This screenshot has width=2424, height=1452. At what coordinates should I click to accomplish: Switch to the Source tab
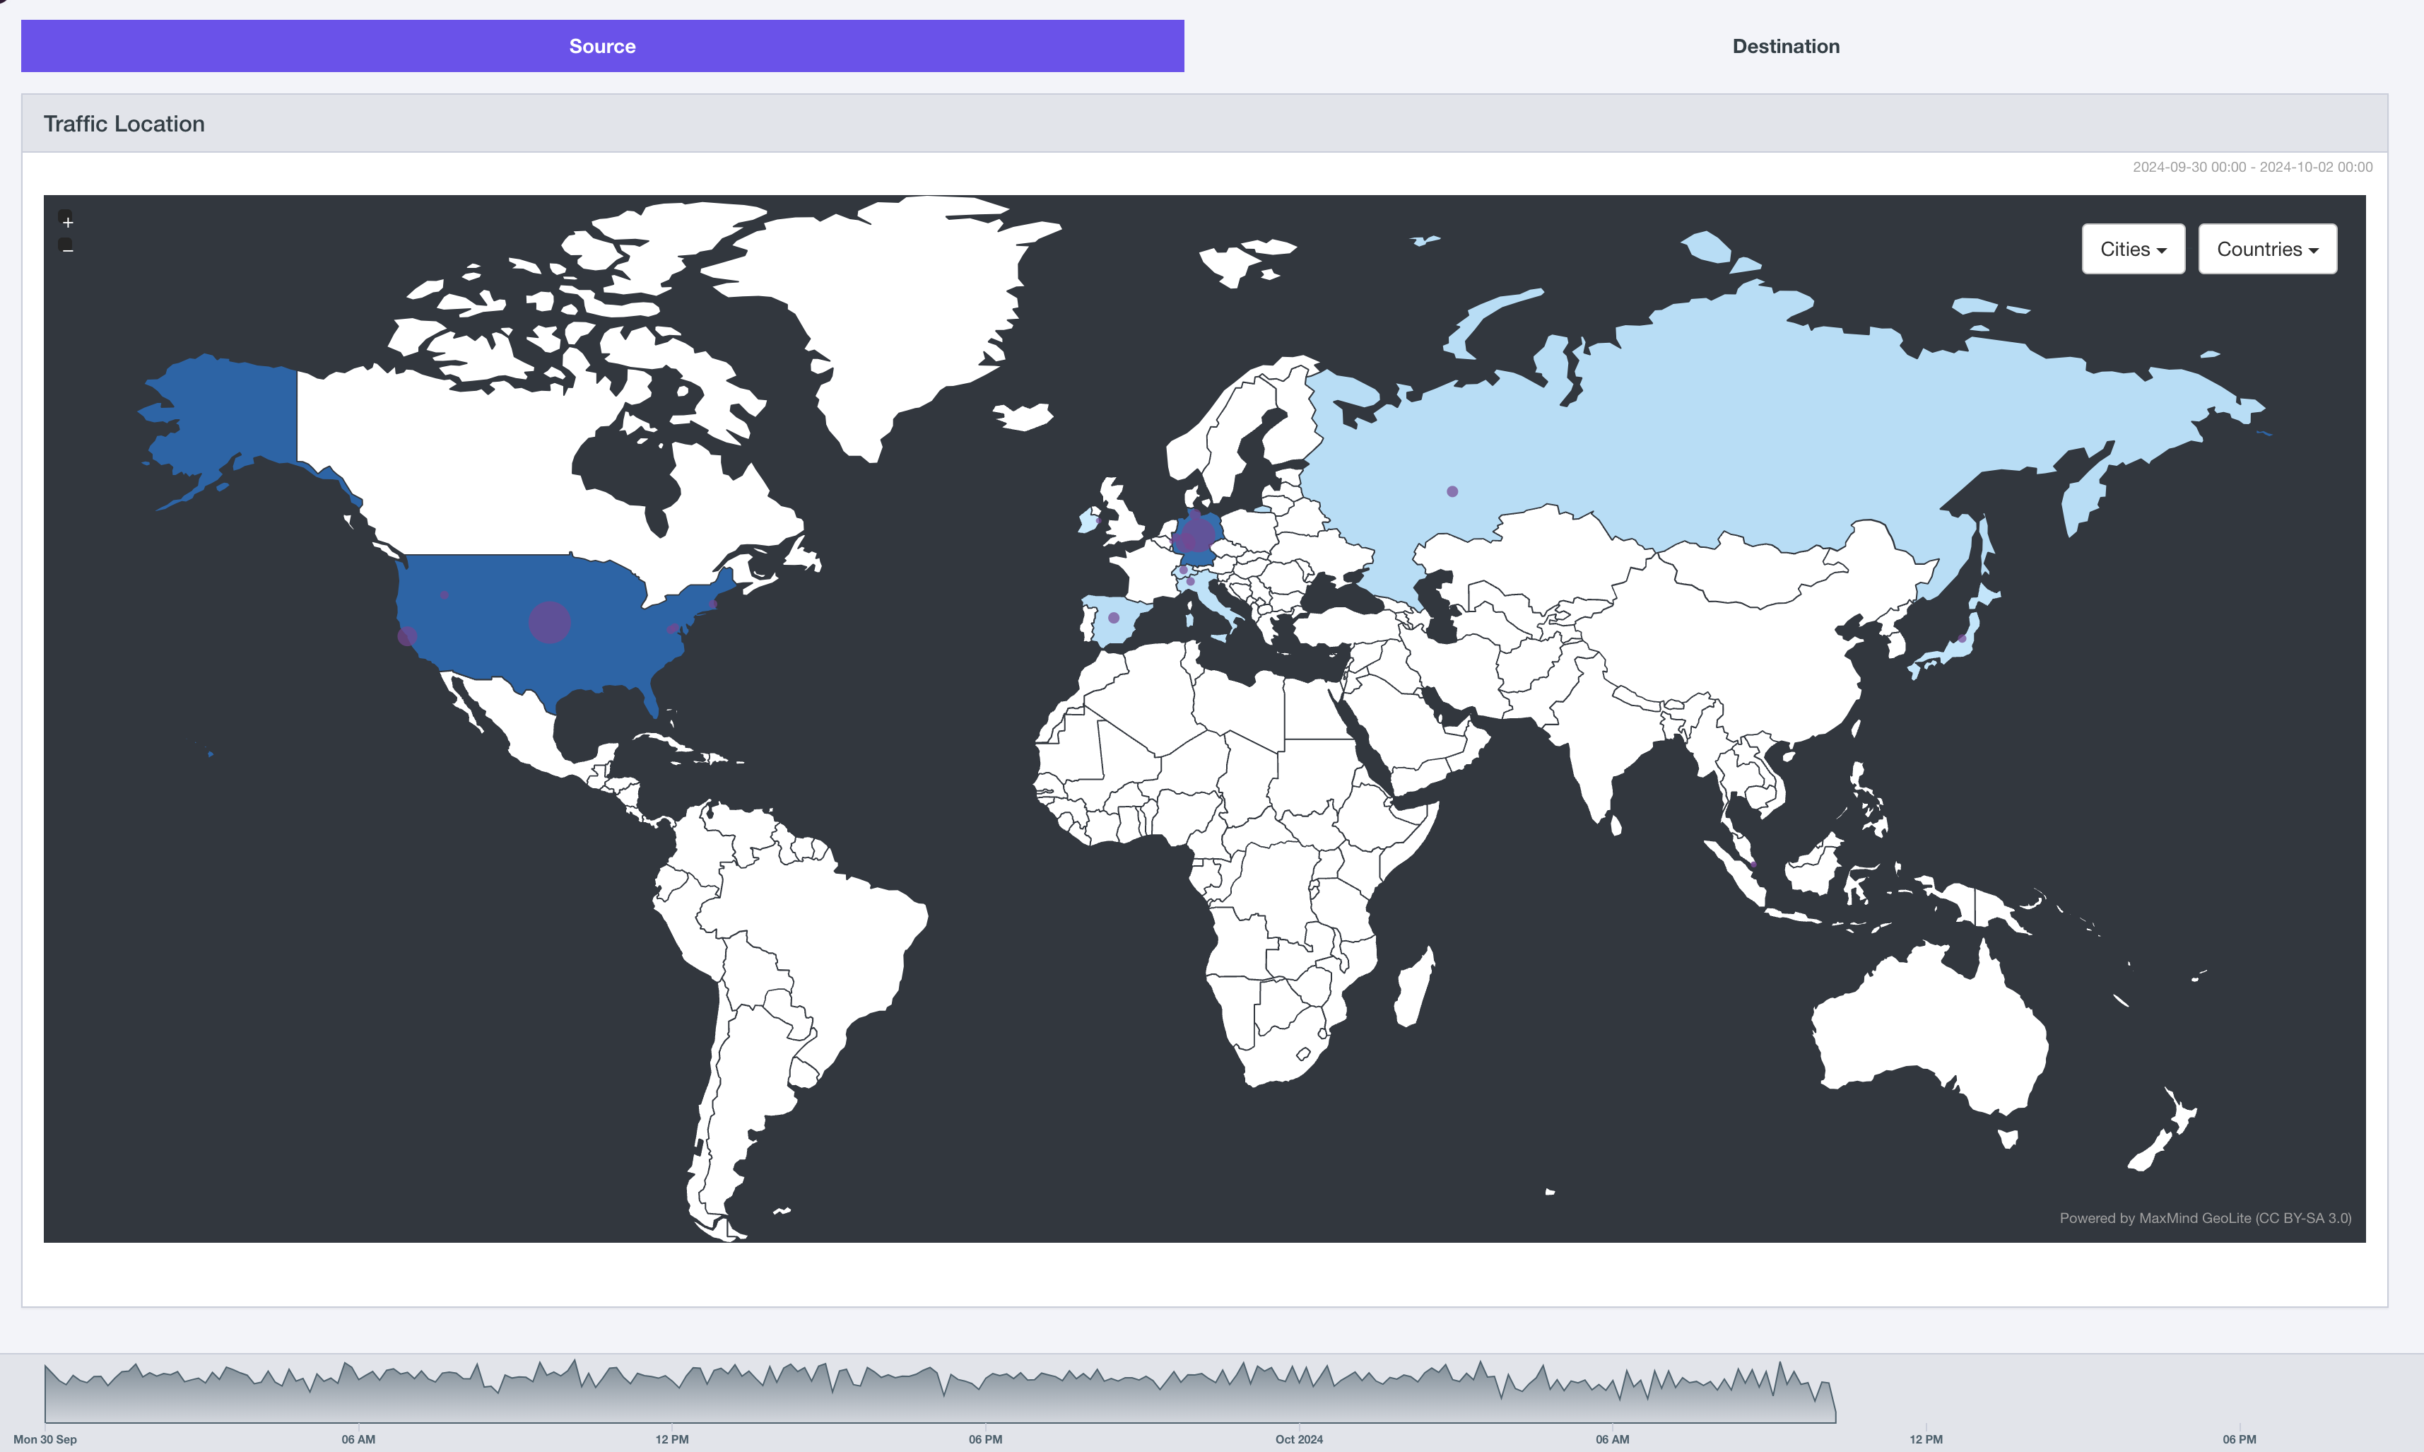click(x=603, y=46)
